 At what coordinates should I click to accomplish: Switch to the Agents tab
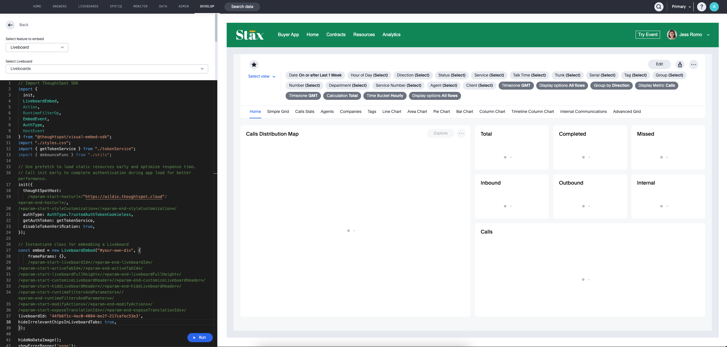pos(327,112)
